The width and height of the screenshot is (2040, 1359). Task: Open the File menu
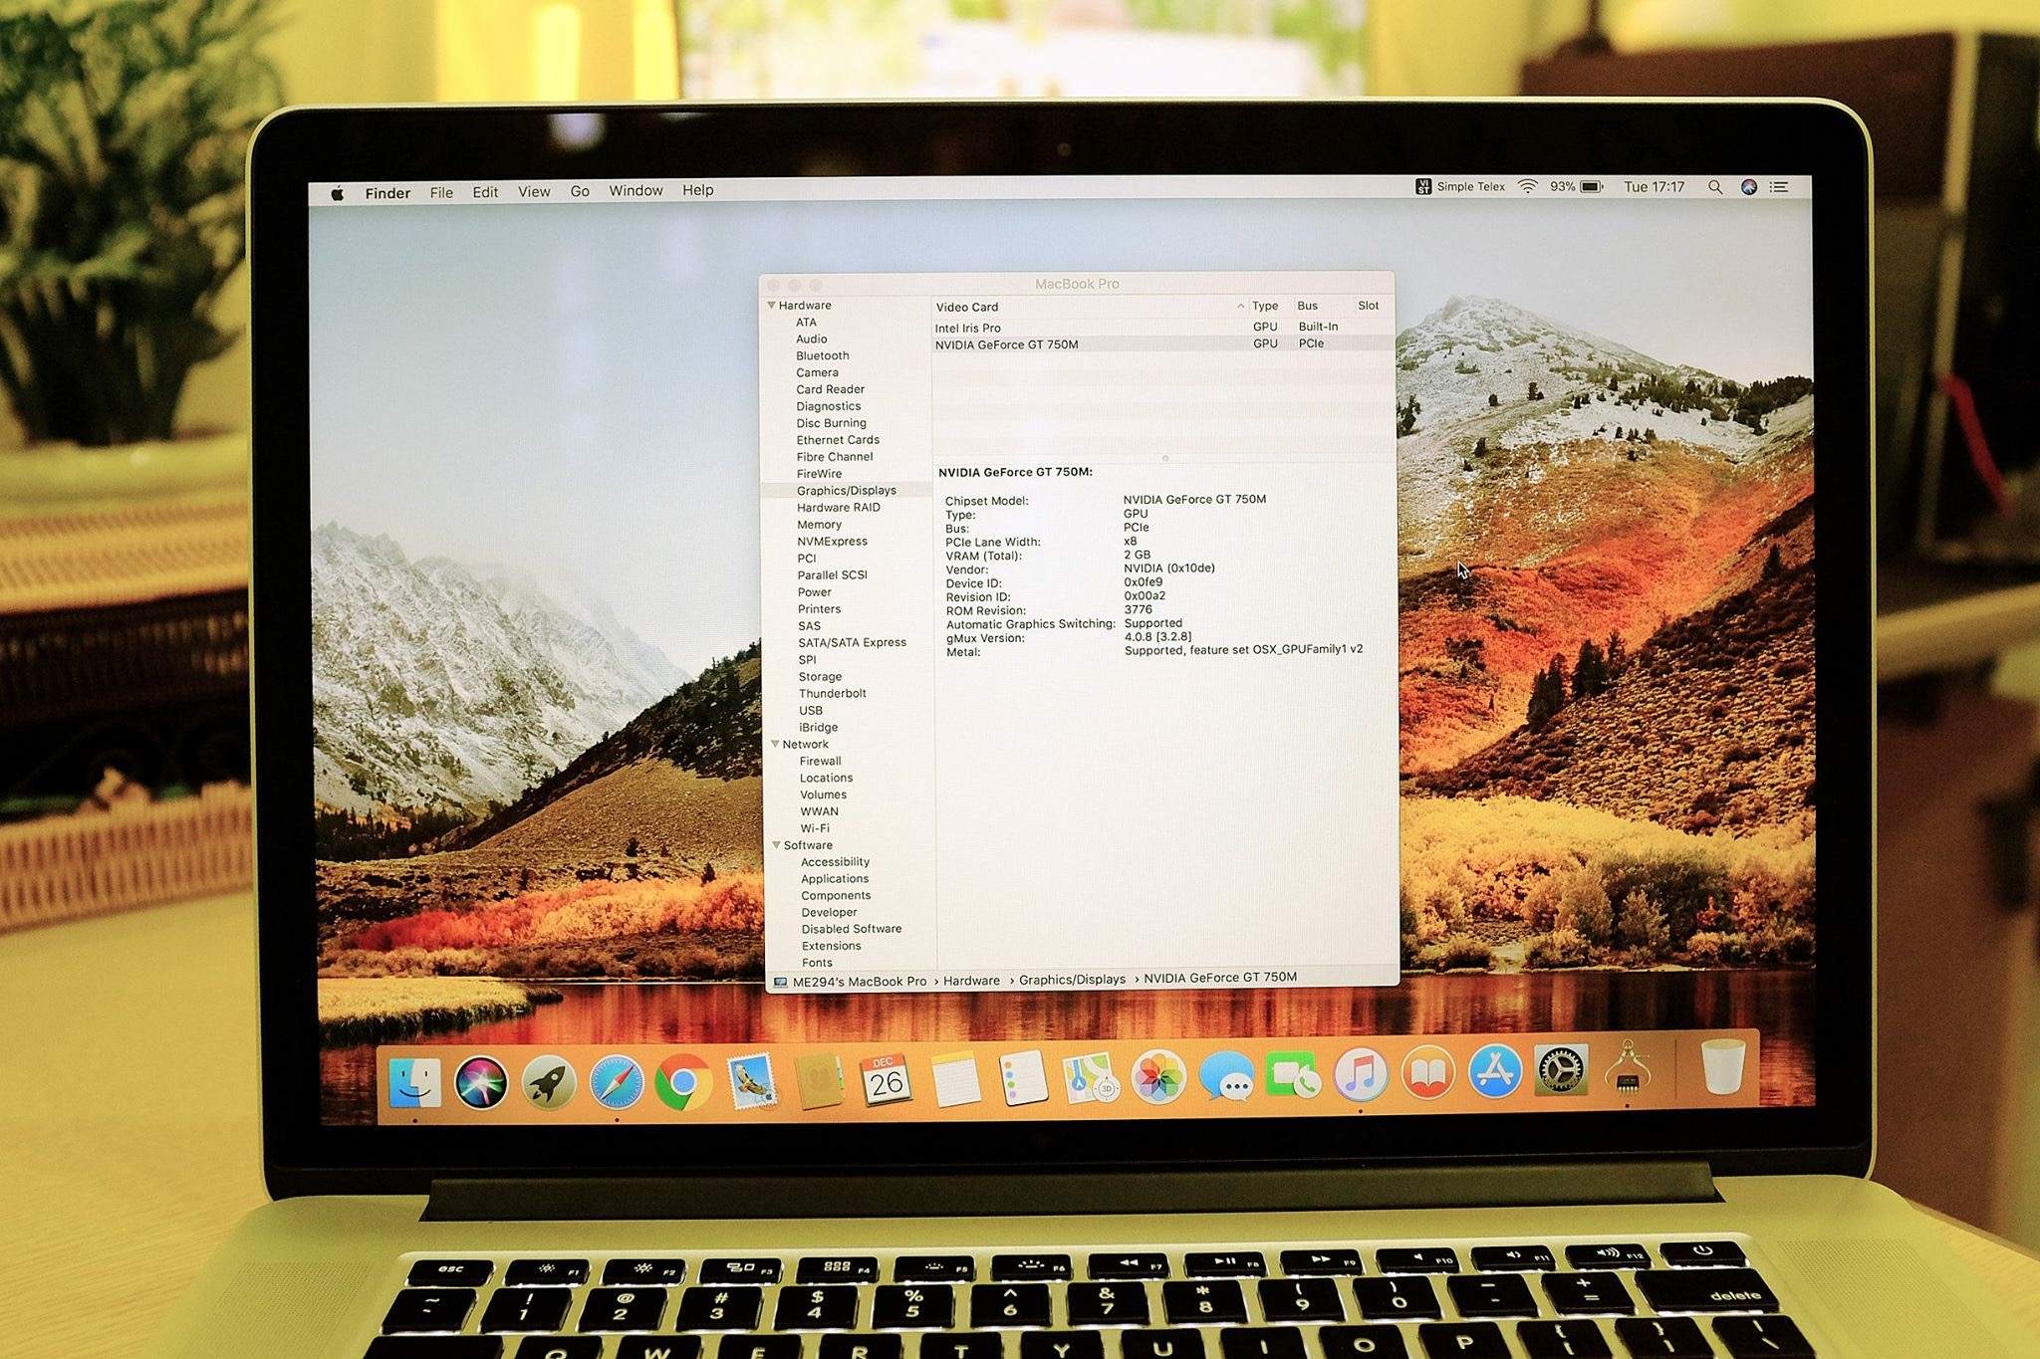(441, 192)
